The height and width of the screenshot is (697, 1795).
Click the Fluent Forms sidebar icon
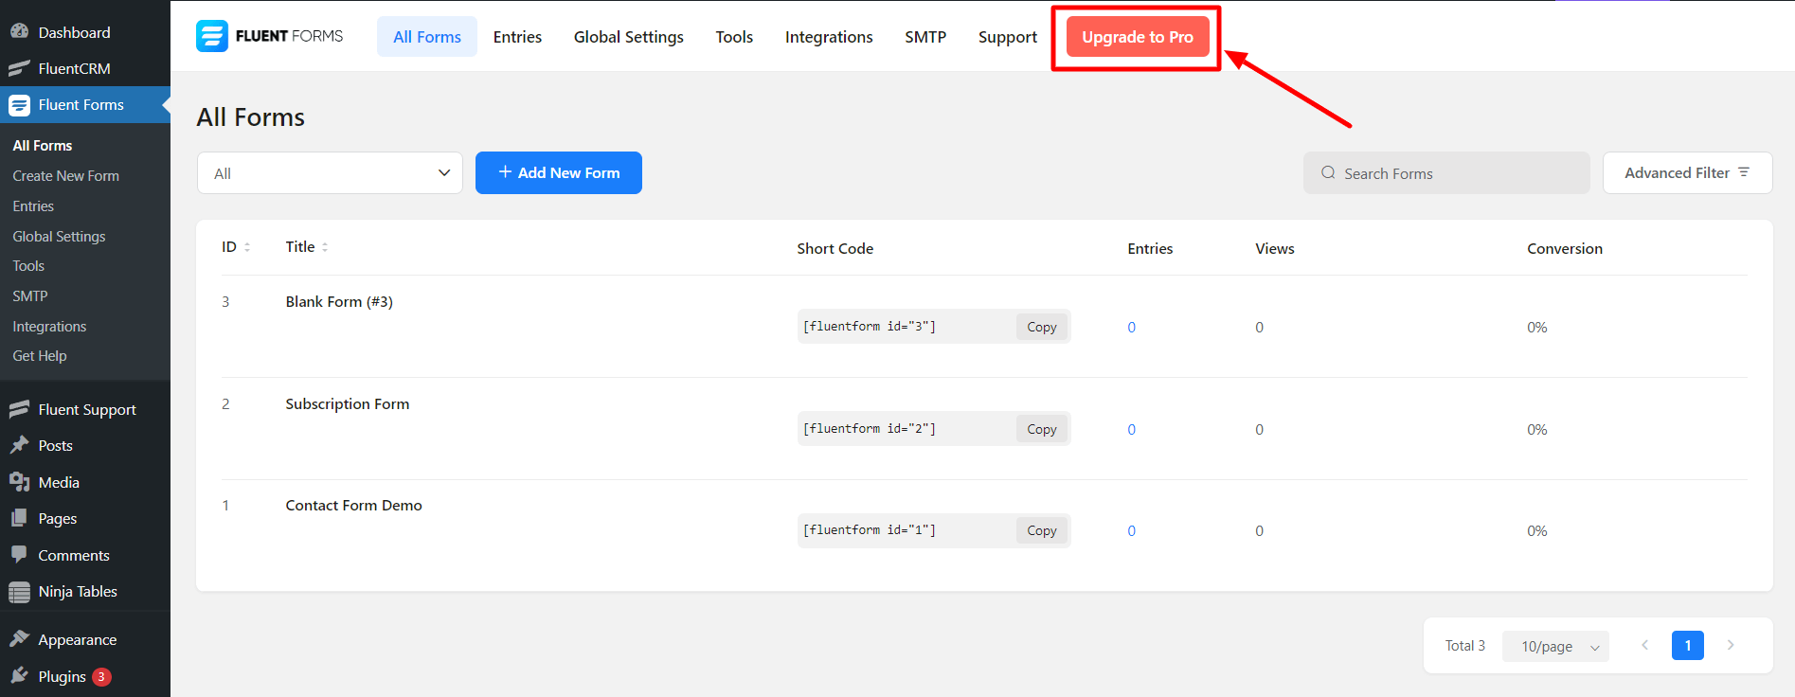pos(19,105)
